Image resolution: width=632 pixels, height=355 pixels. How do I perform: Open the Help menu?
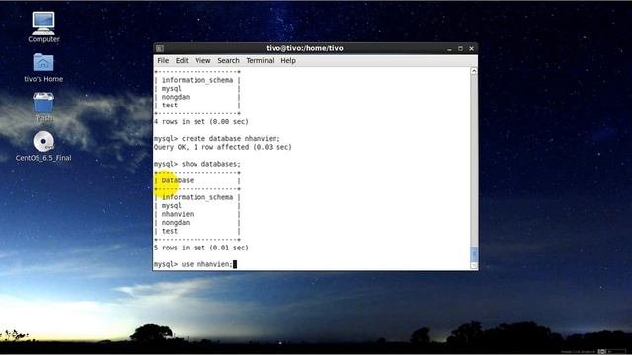point(288,61)
